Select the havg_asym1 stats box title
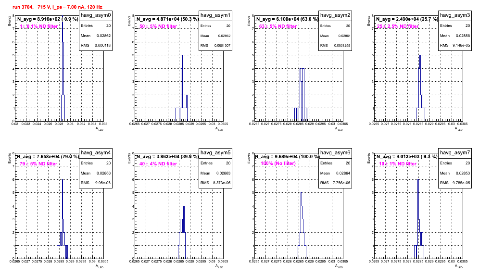 [x=215, y=15]
